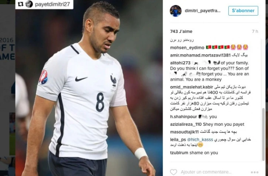Image resolution: width=268 pixels, height=176 pixels.
Task: Open the three-dot more options menu
Action: [254, 172]
